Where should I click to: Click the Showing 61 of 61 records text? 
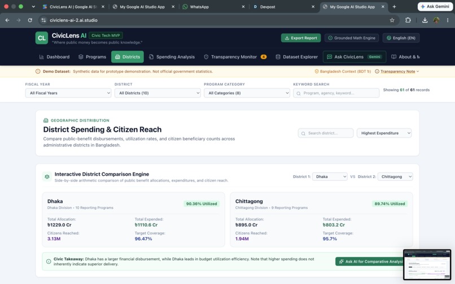pyautogui.click(x=406, y=90)
